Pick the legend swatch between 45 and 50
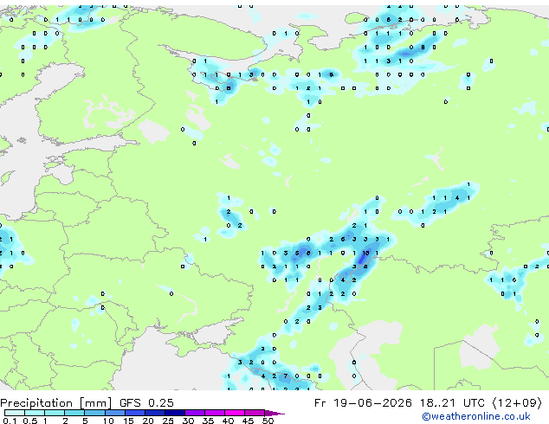Screen dimensions: 549x424 coord(255,413)
